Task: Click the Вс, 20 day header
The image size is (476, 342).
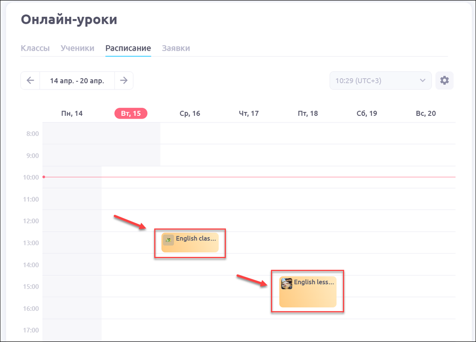Action: [x=426, y=114]
